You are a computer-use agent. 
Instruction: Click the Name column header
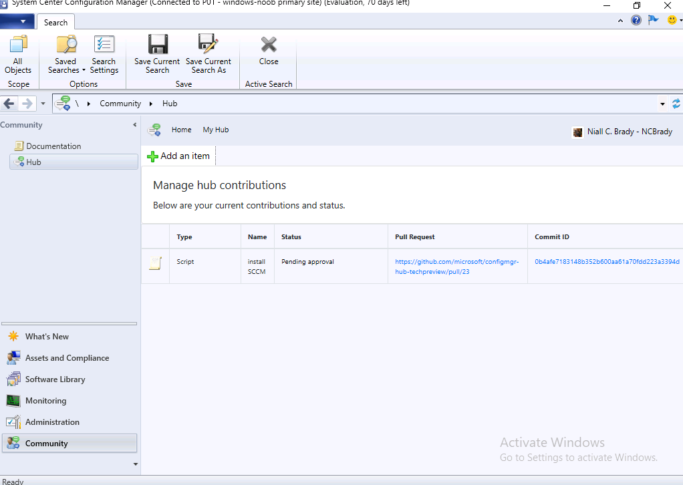tap(257, 237)
